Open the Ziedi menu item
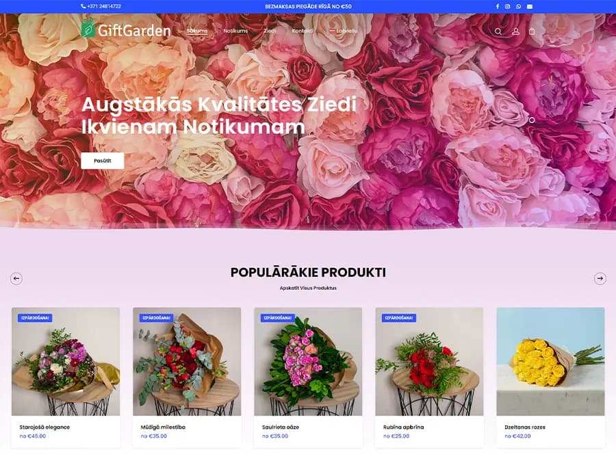The image size is (616, 454). click(270, 31)
